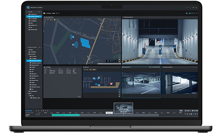Expand the IP server node
Screen dimensions: 221x138
(28, 93)
